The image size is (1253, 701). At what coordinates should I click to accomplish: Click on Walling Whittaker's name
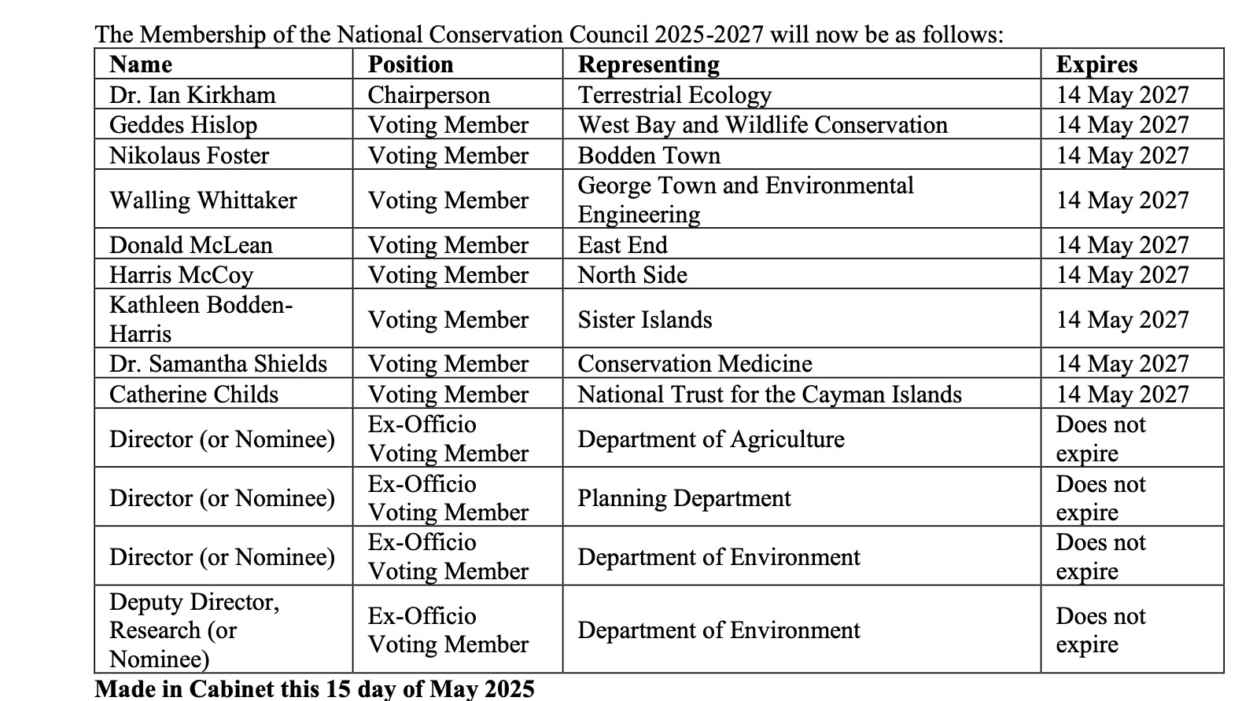coord(203,200)
